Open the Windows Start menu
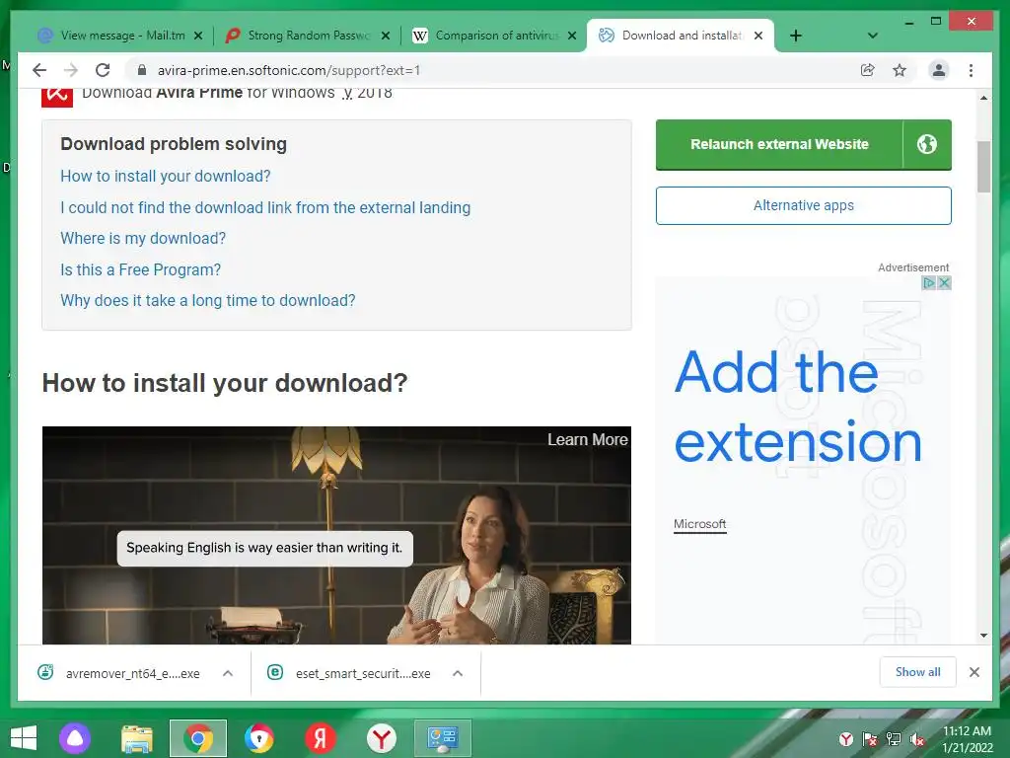 (x=24, y=738)
